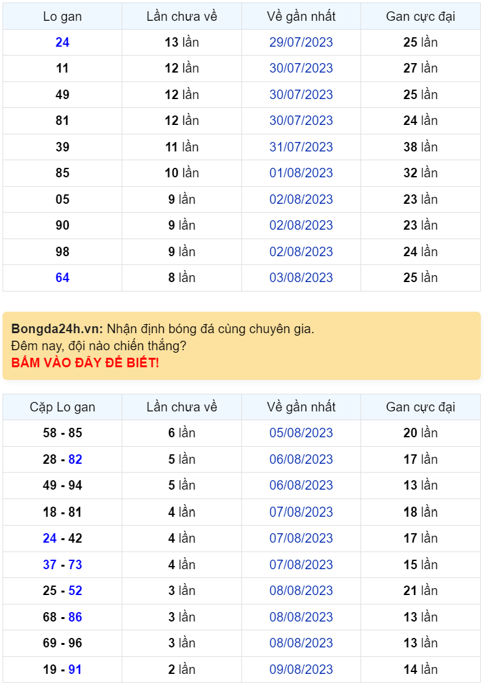Screen dimensions: 484x684
Task: Click date 30/07/2023 in row 81
Action: click(x=301, y=121)
